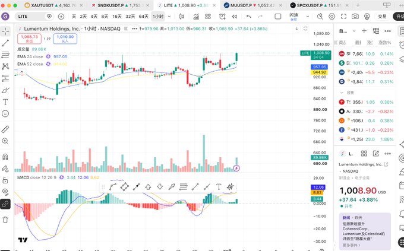Open the watchlist advanced view icon

click(x=376, y=31)
